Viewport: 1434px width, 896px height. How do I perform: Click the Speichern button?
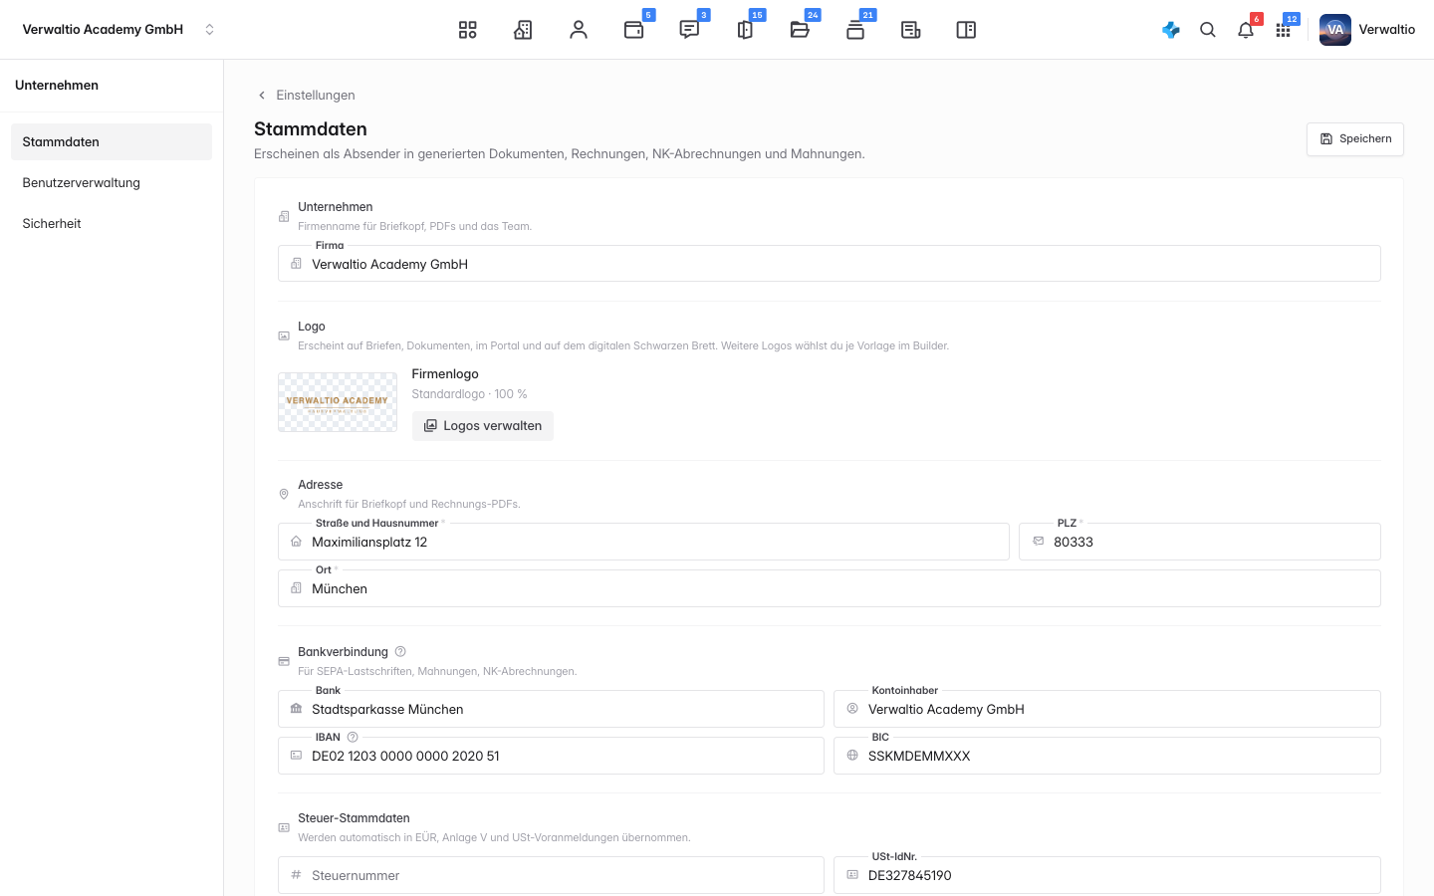(x=1355, y=139)
